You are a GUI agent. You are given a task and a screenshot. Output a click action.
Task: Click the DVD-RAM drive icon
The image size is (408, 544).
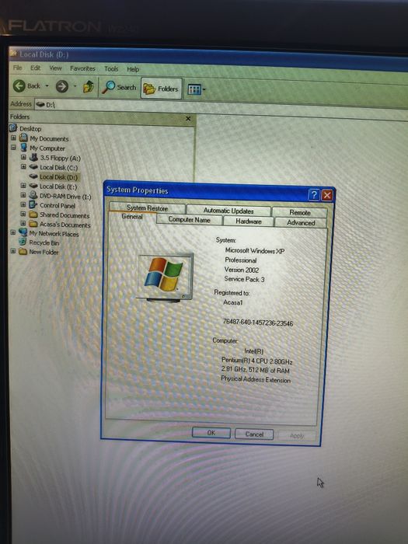[33, 195]
